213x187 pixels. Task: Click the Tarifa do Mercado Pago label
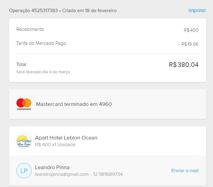point(41,43)
